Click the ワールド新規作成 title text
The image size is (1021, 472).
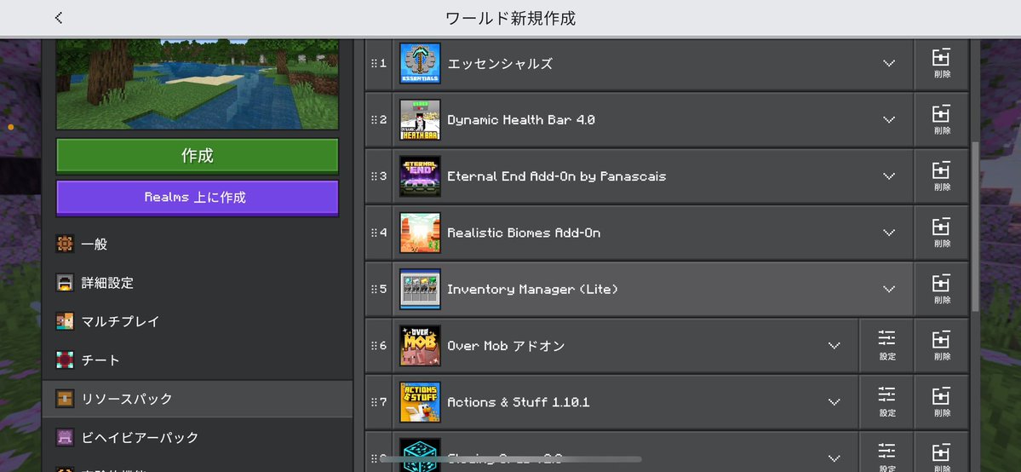[511, 18]
